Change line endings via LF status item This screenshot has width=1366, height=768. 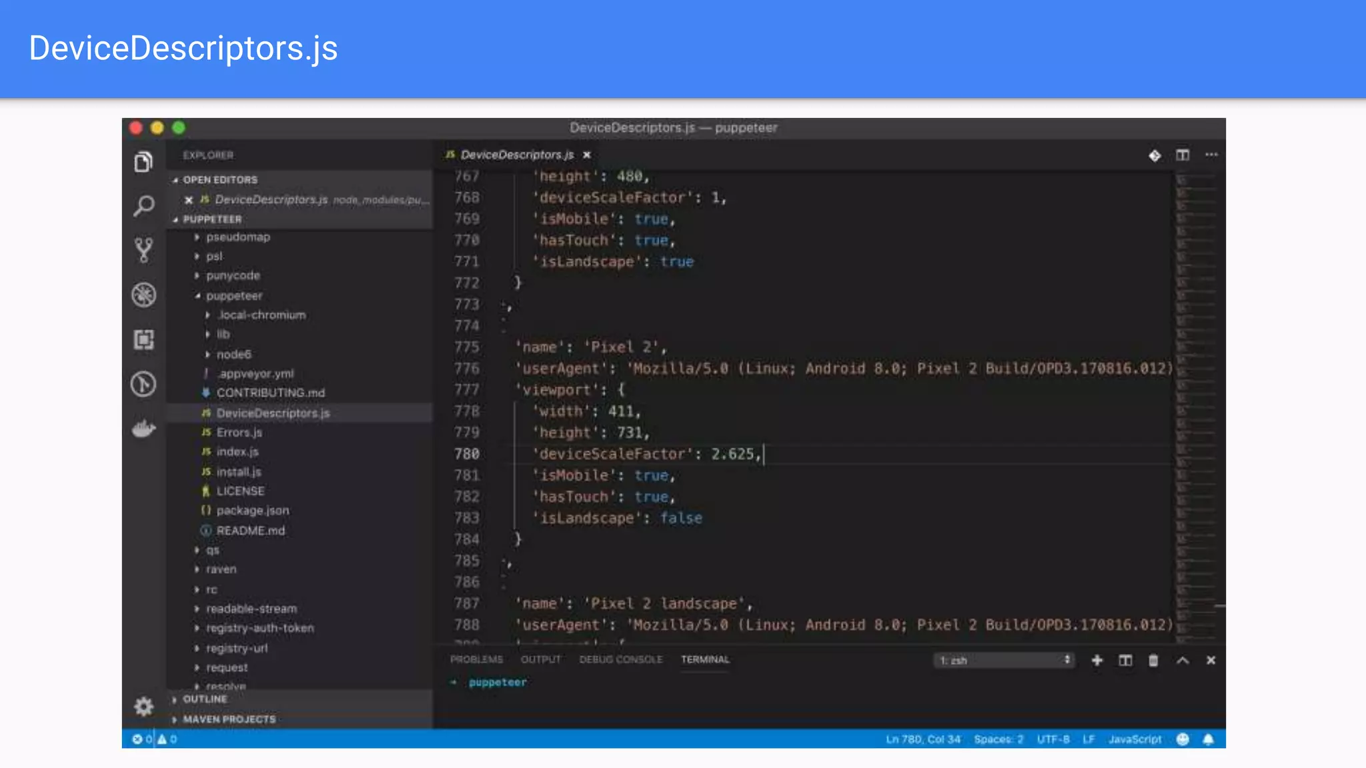click(x=1089, y=739)
